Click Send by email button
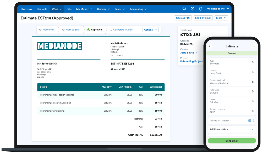The width and height of the screenshot is (262, 152). pyautogui.click(x=203, y=18)
